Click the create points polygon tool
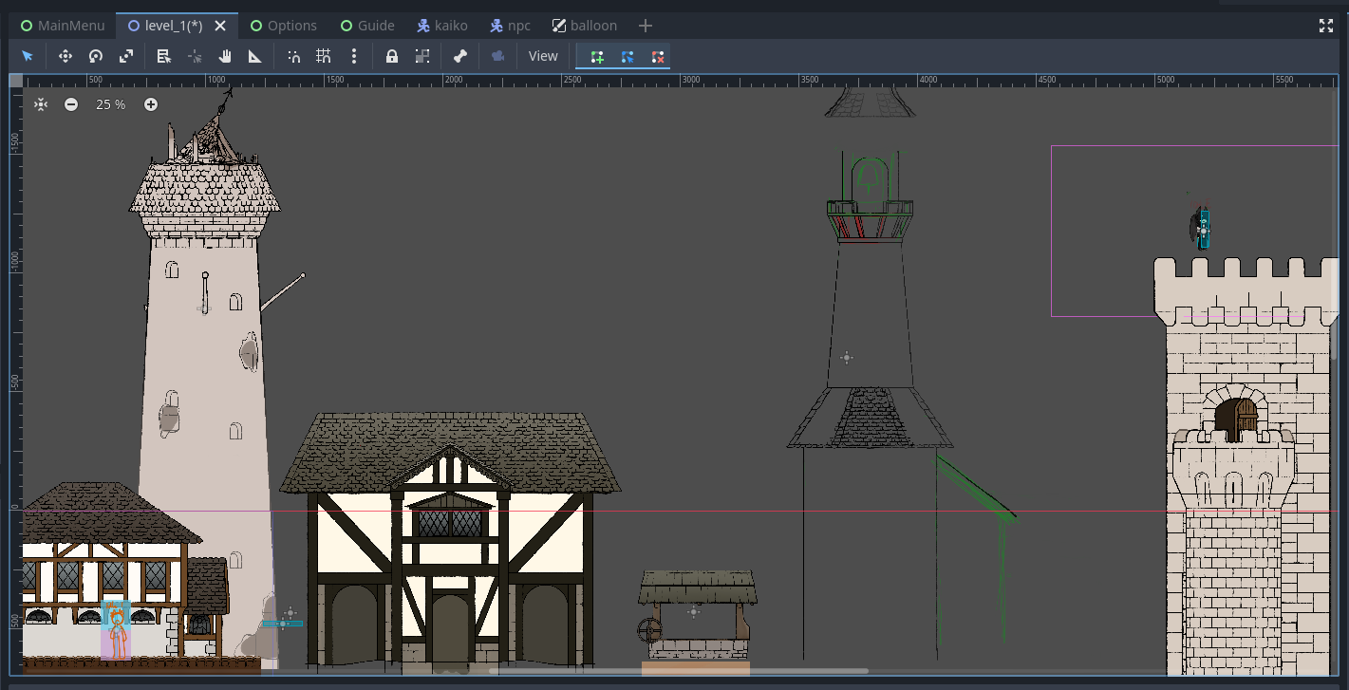Screen dimensions: 1349x690 coord(597,56)
